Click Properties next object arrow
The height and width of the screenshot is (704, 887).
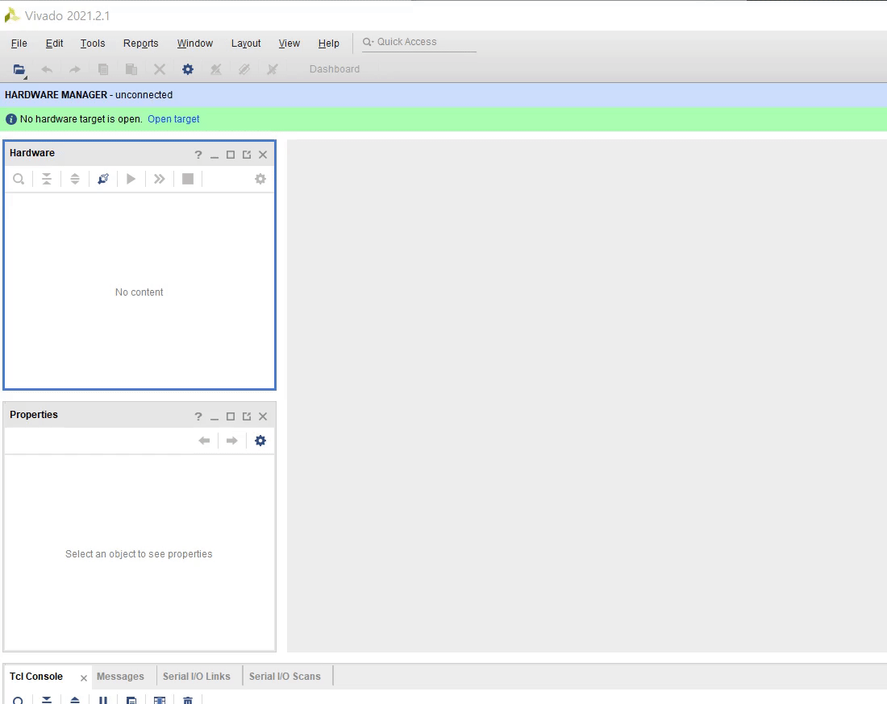coord(232,441)
